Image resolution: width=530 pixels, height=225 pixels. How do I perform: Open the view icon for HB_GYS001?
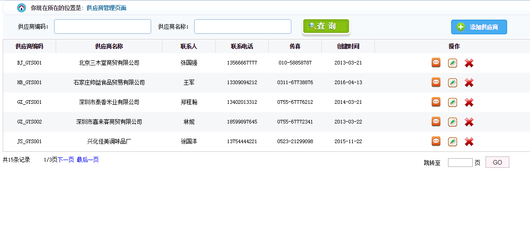coord(436,82)
